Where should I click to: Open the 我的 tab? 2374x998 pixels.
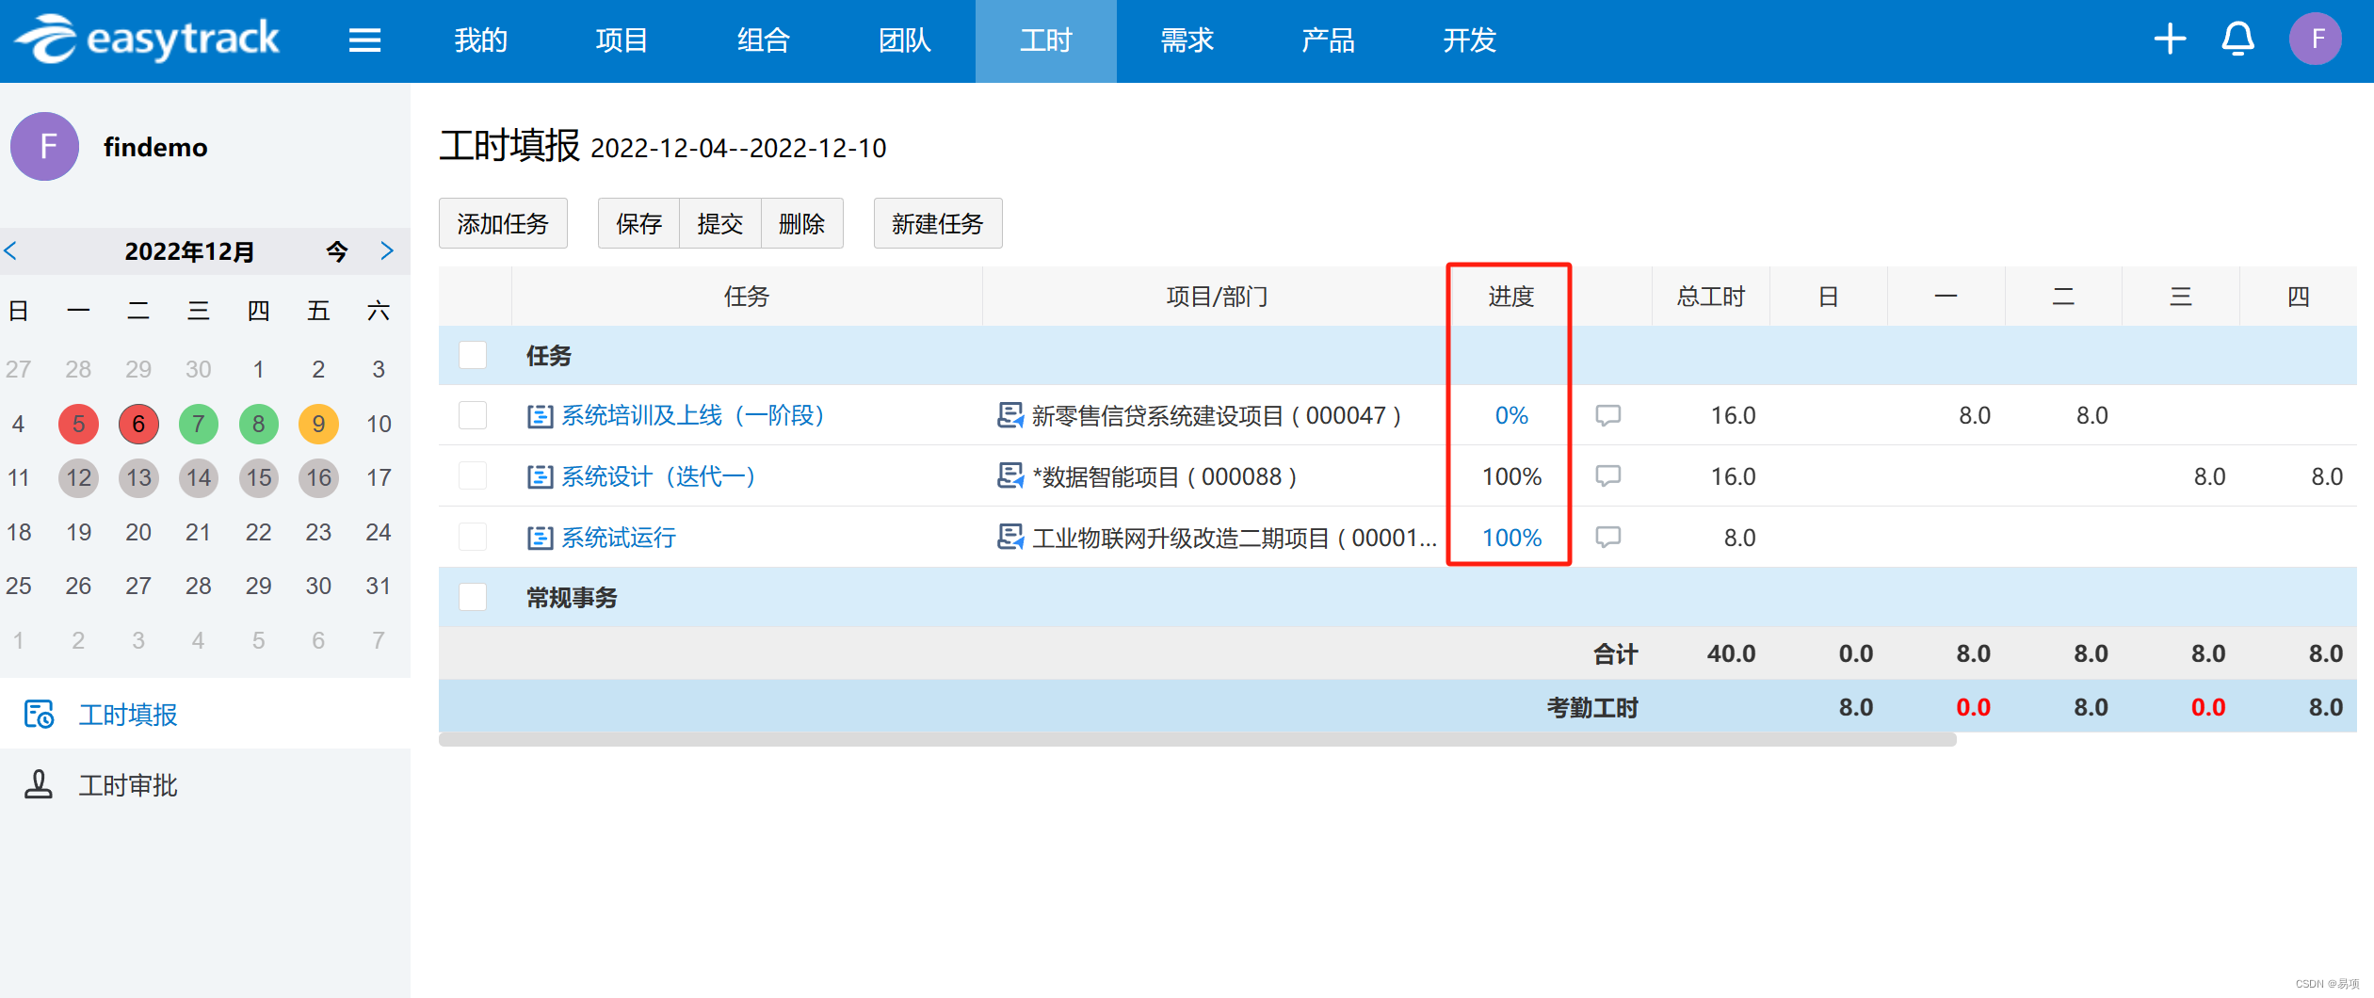tap(480, 40)
